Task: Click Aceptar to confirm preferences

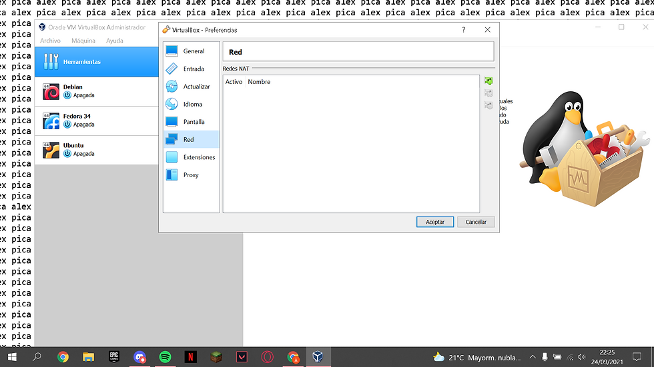Action: coord(435,222)
